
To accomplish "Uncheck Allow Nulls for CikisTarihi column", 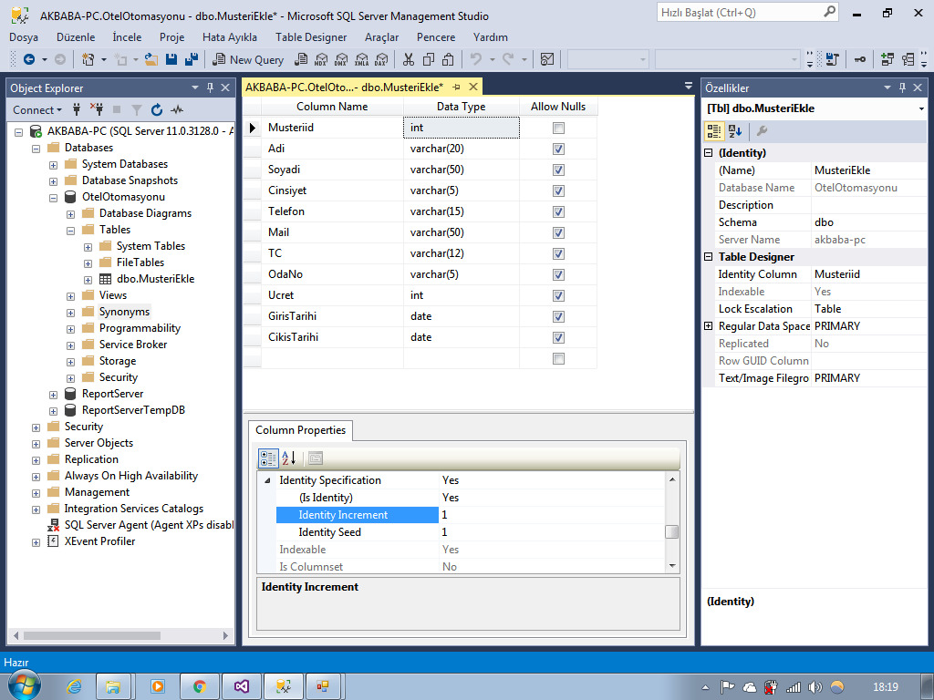I will coord(558,337).
